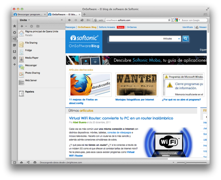Click the folder icon in Unite toolbar
Viewport: 221px width, 180px height.
[38, 26]
